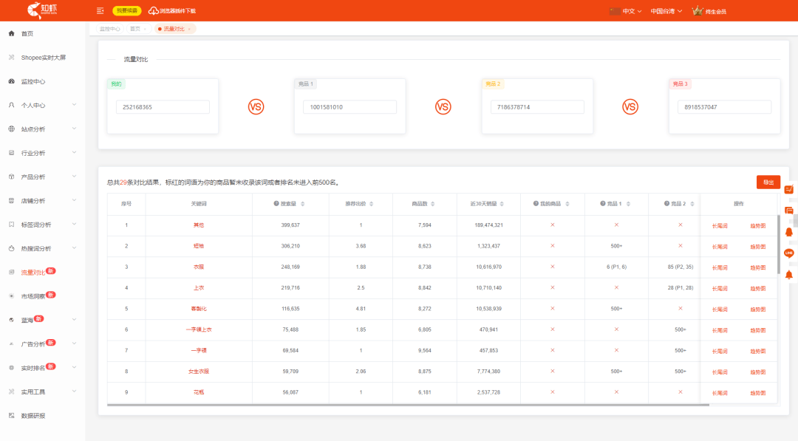Open the feedback note floating icon

(789, 189)
